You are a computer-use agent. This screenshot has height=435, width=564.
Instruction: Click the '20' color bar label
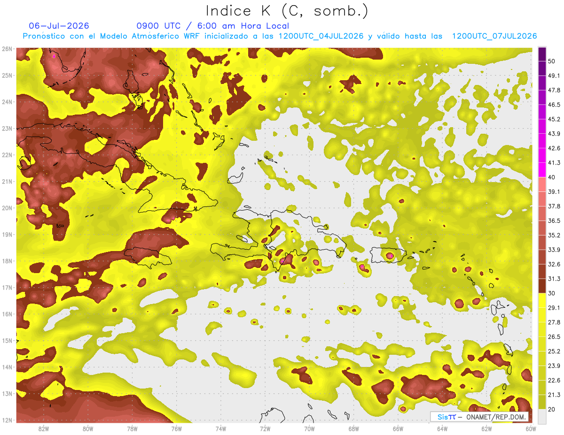click(552, 409)
